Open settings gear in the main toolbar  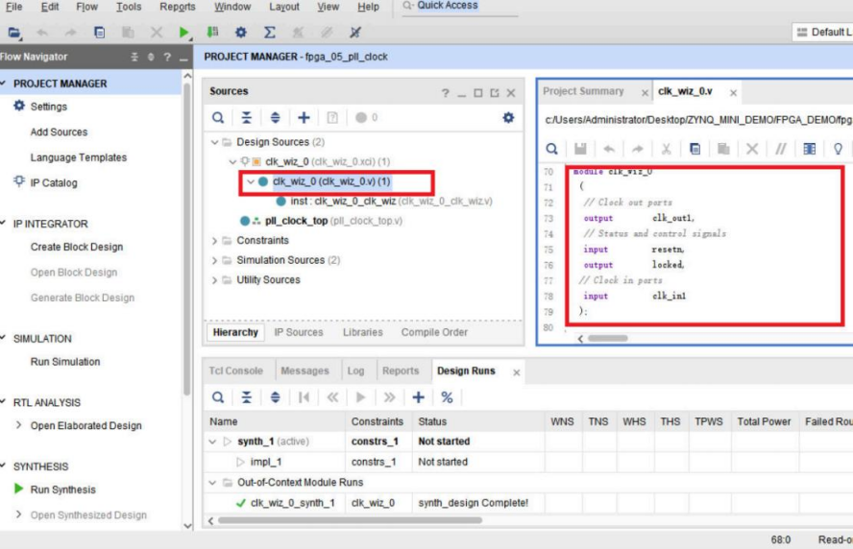coord(241,33)
